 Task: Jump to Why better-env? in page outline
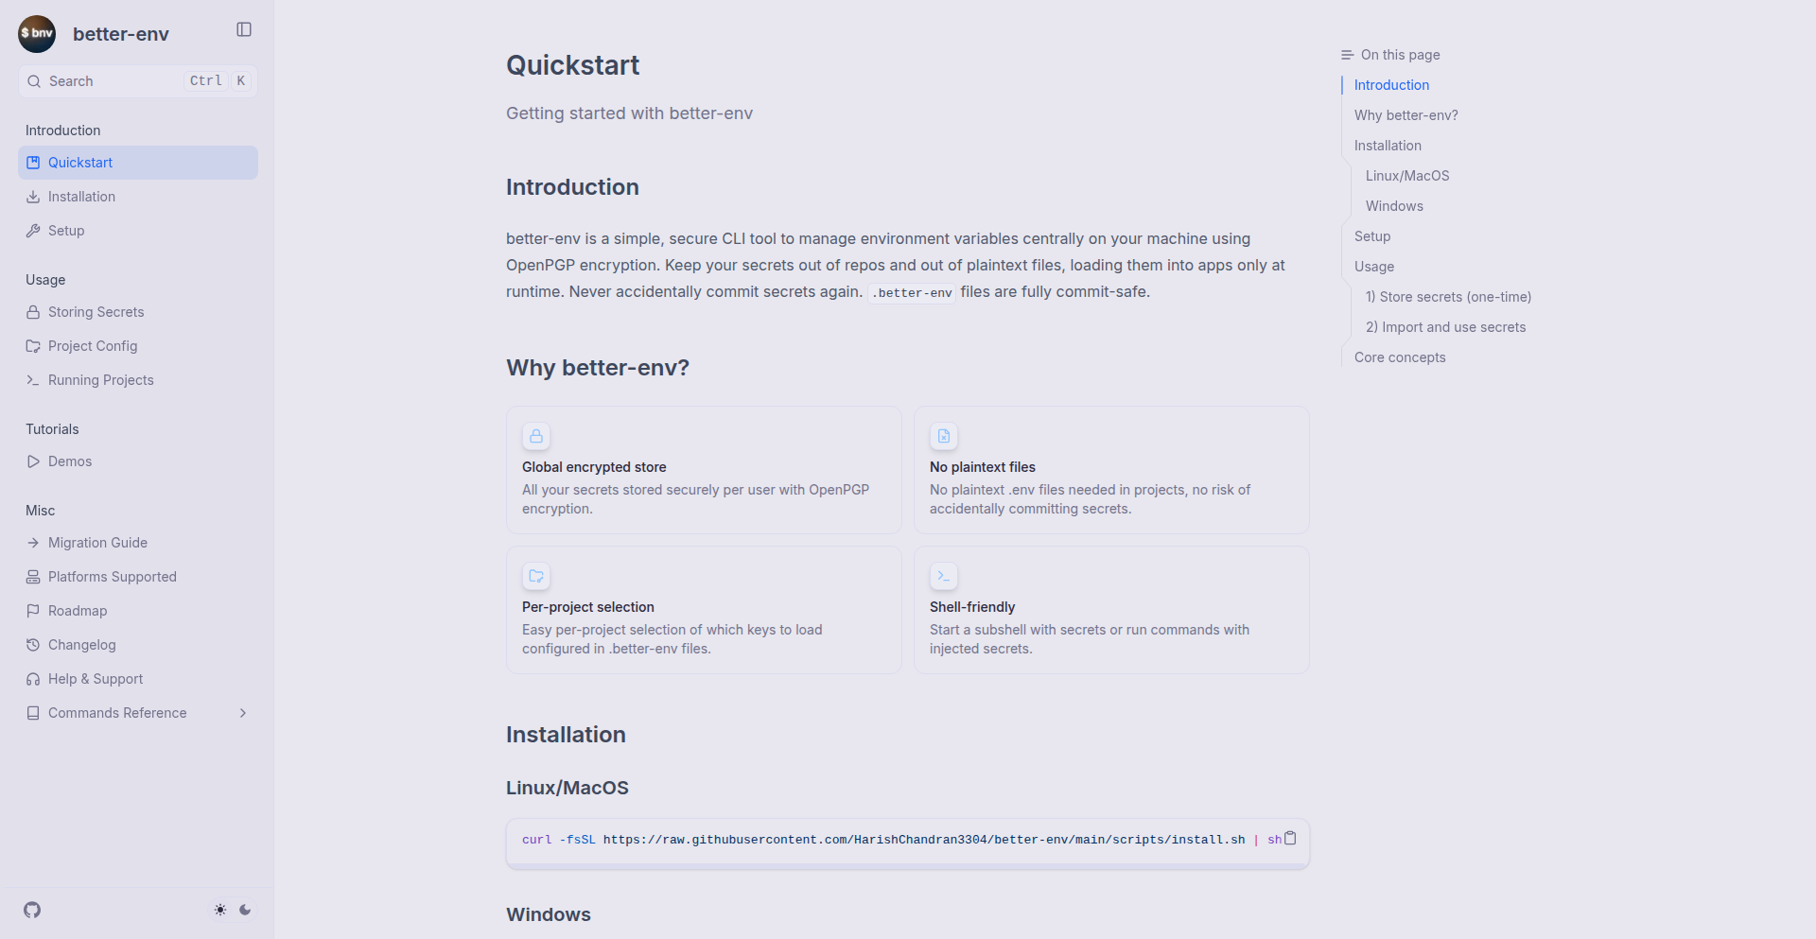(1406, 115)
